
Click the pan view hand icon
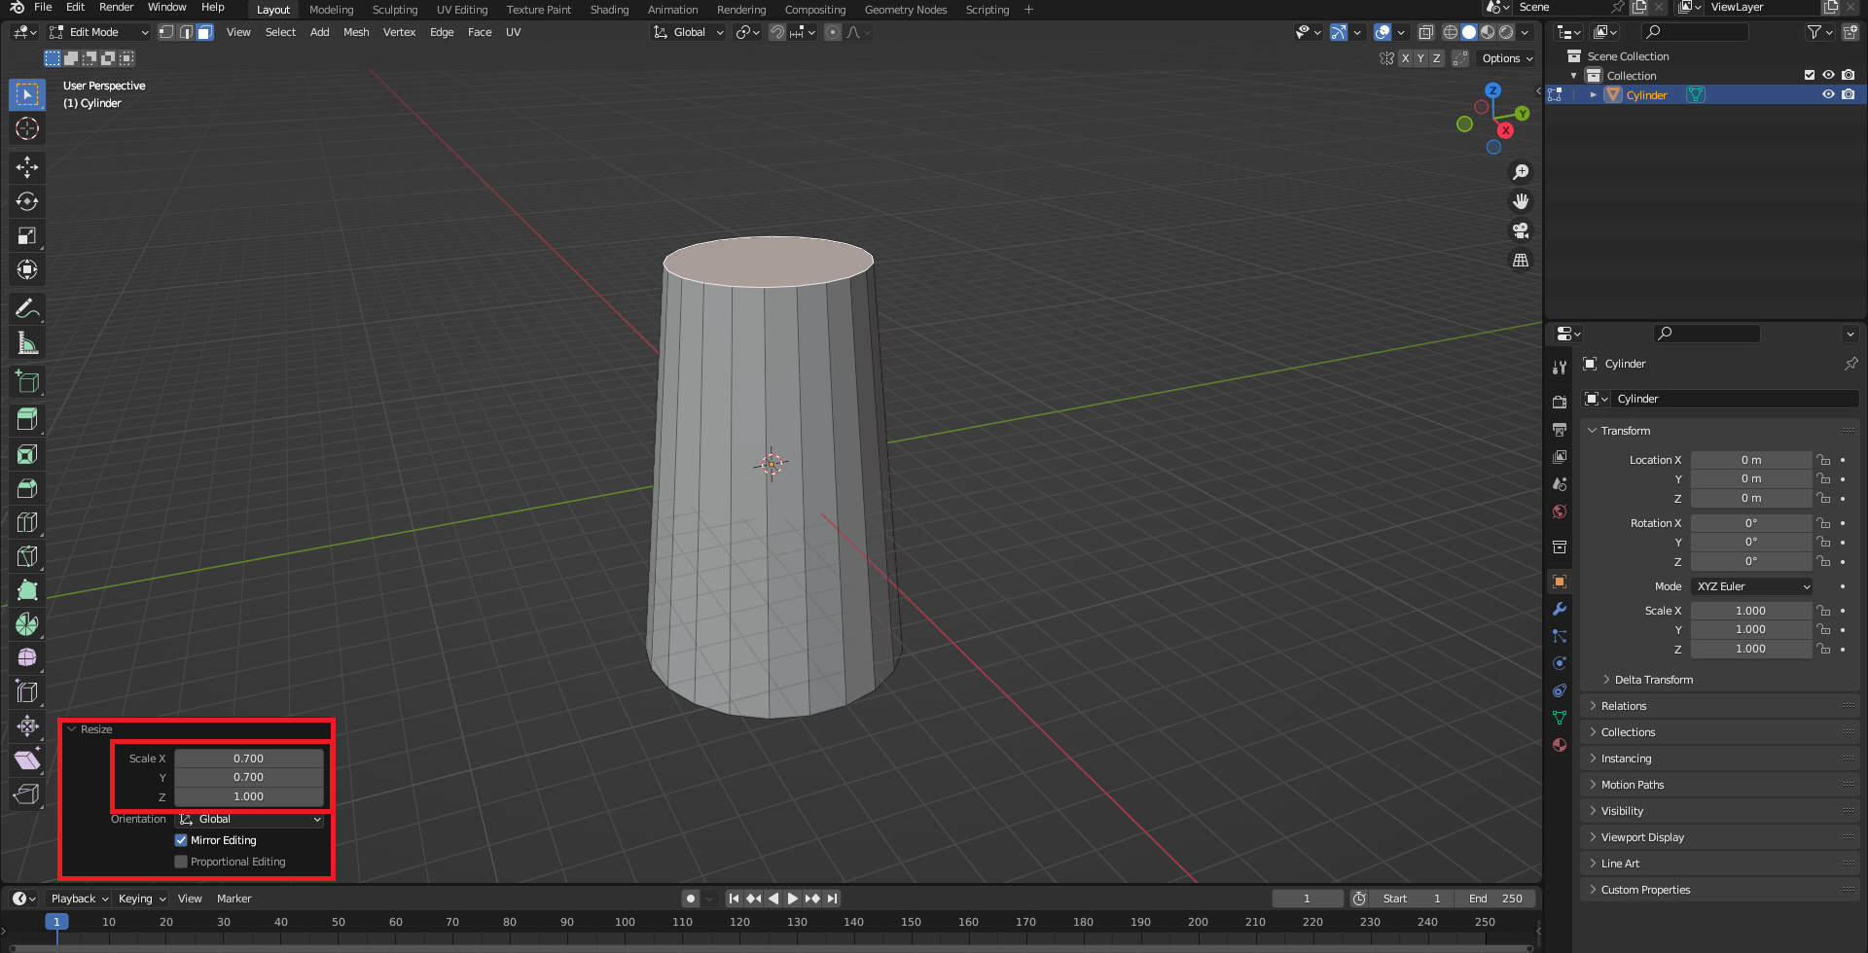(x=1521, y=201)
